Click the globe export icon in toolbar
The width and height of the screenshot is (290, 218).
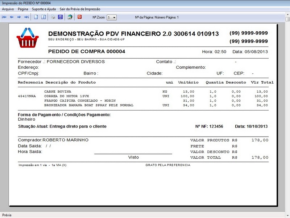(x=70, y=17)
